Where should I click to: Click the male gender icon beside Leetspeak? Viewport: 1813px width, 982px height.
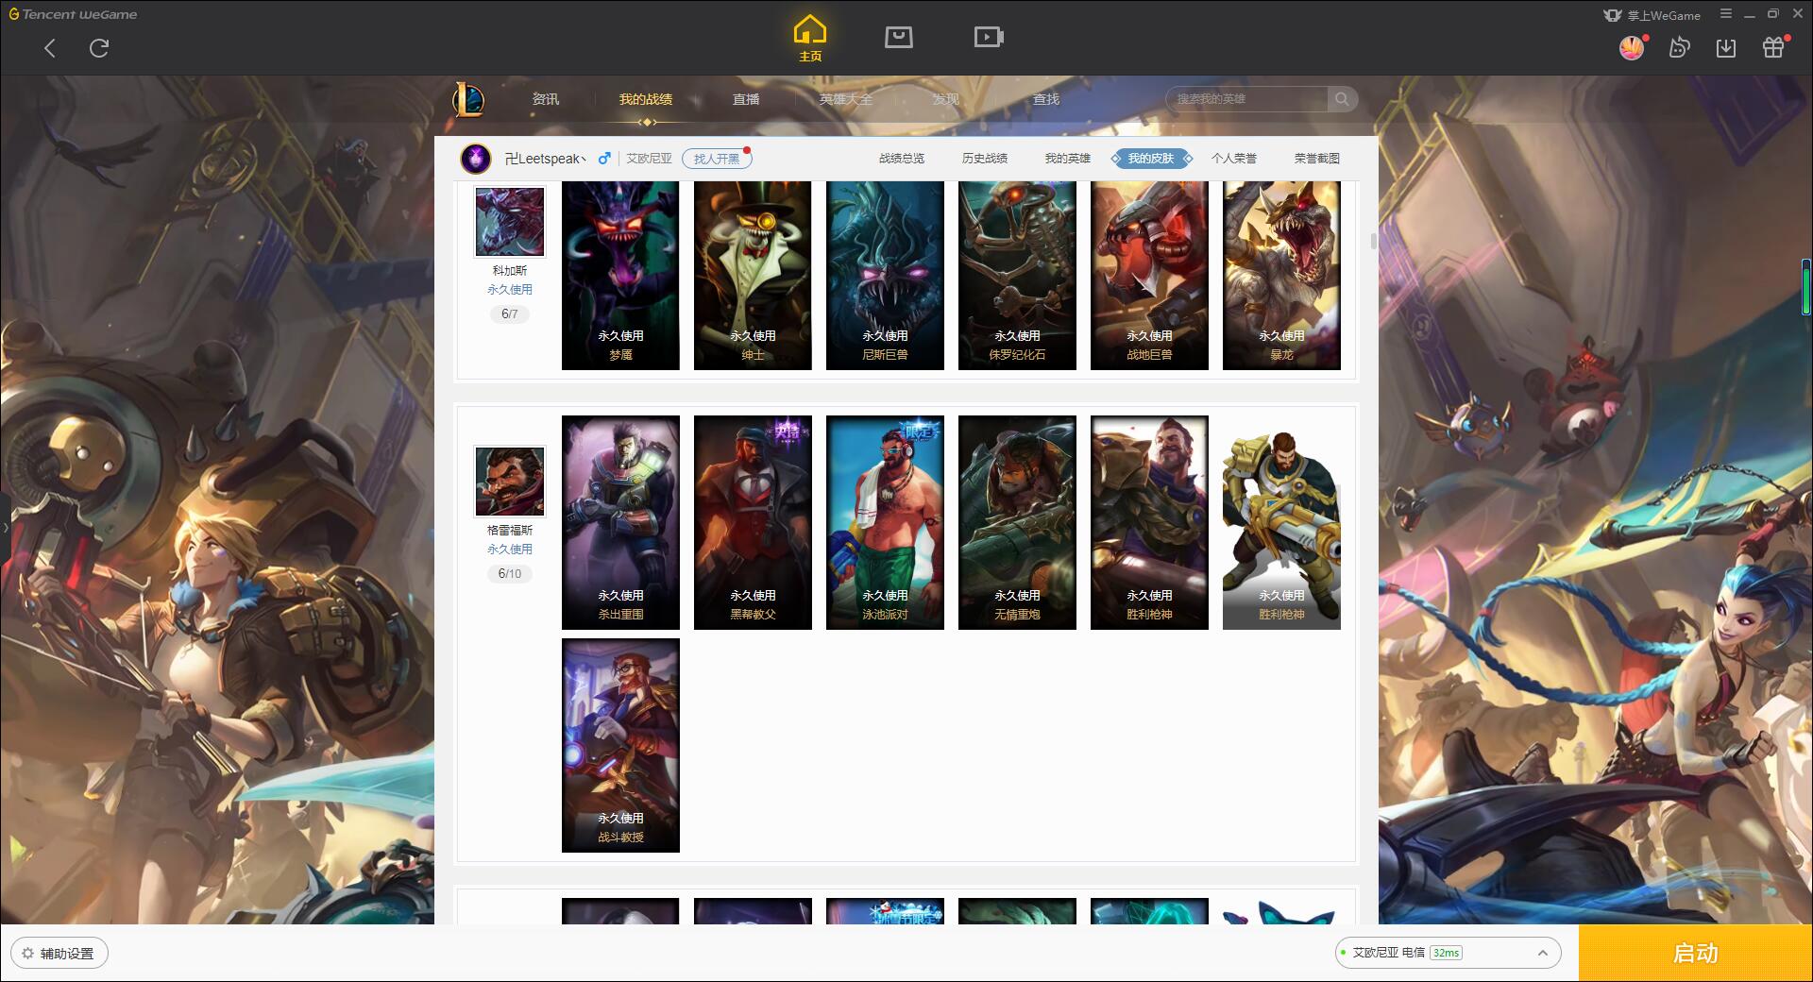pos(604,158)
